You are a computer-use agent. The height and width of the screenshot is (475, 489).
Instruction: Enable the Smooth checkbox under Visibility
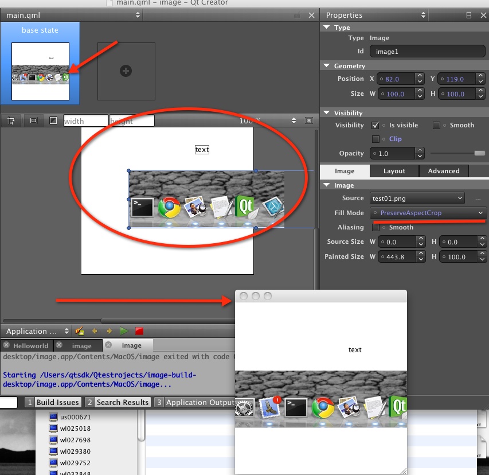[436, 126]
